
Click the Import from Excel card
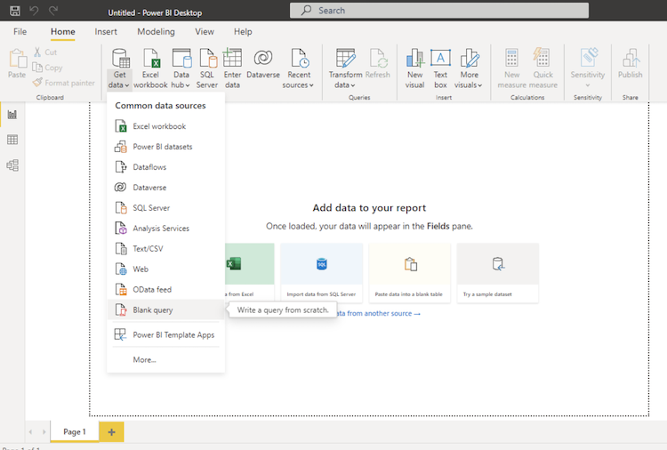[x=250, y=273]
